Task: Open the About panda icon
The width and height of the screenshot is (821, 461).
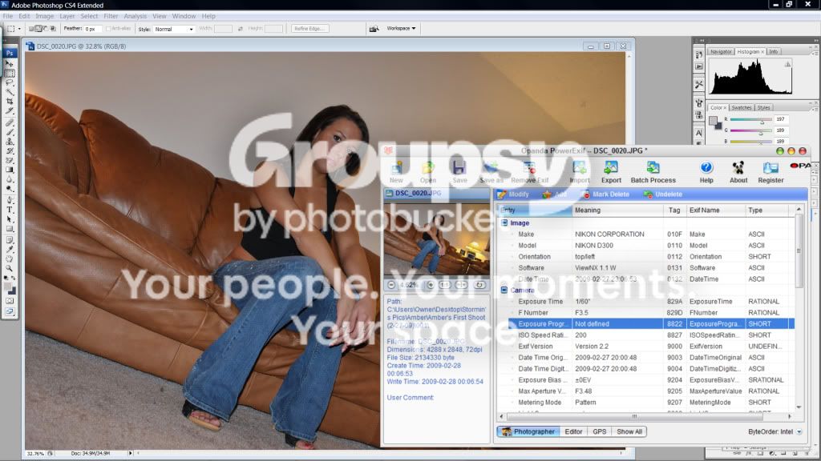Action: click(x=738, y=172)
